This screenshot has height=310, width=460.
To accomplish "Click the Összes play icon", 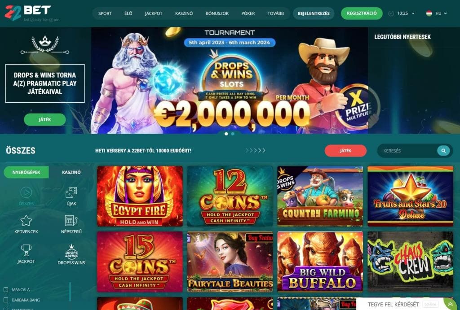I will (x=26, y=192).
